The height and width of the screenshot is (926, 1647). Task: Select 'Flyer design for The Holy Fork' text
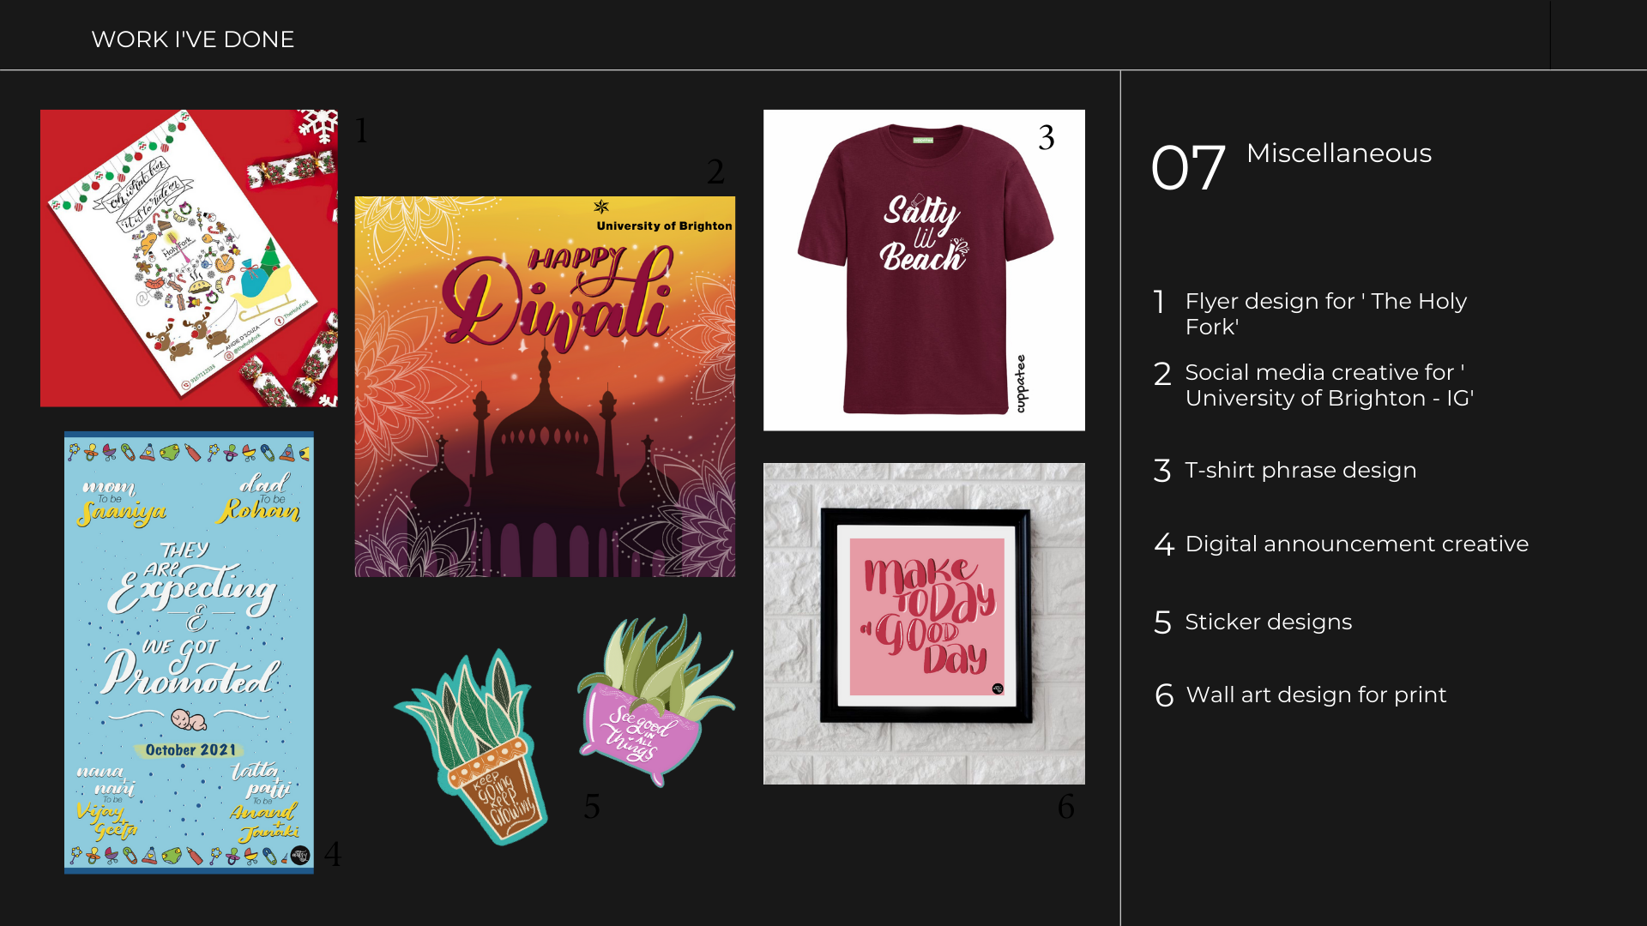tap(1326, 314)
